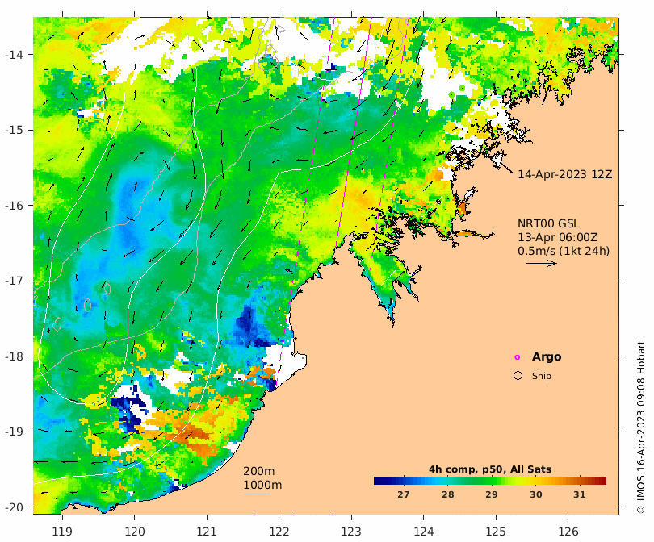Click the latitude label '-15'
Screen dimensions: 654x542
14,130
